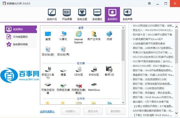This screenshot has height=118, width=180.
Task: Open 图标下载：116枚剪纸风图标 link
Action: coord(148,88)
